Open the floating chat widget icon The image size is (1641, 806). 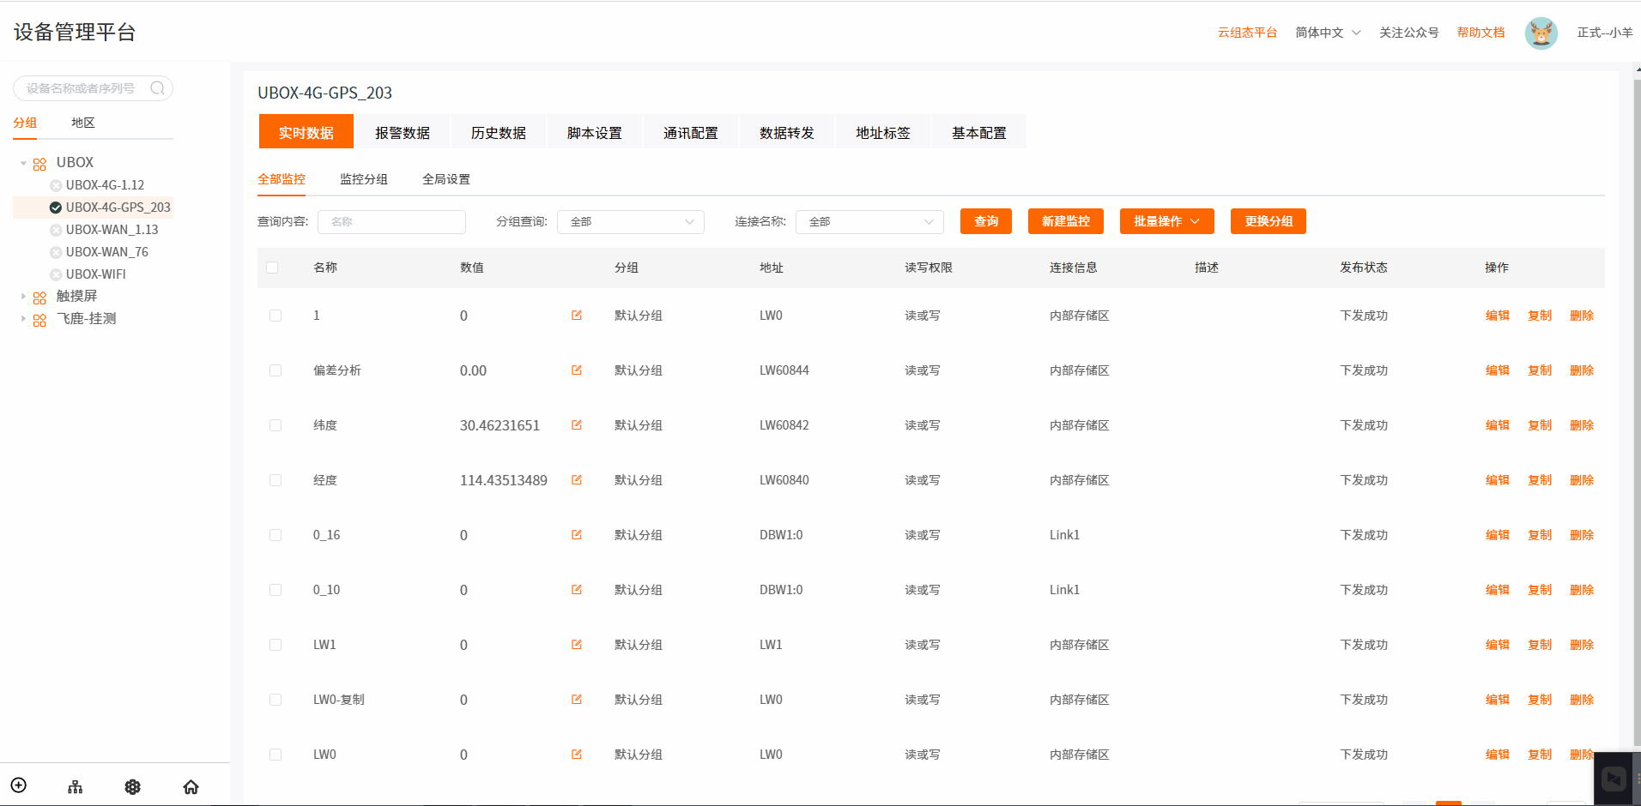coord(1614,779)
